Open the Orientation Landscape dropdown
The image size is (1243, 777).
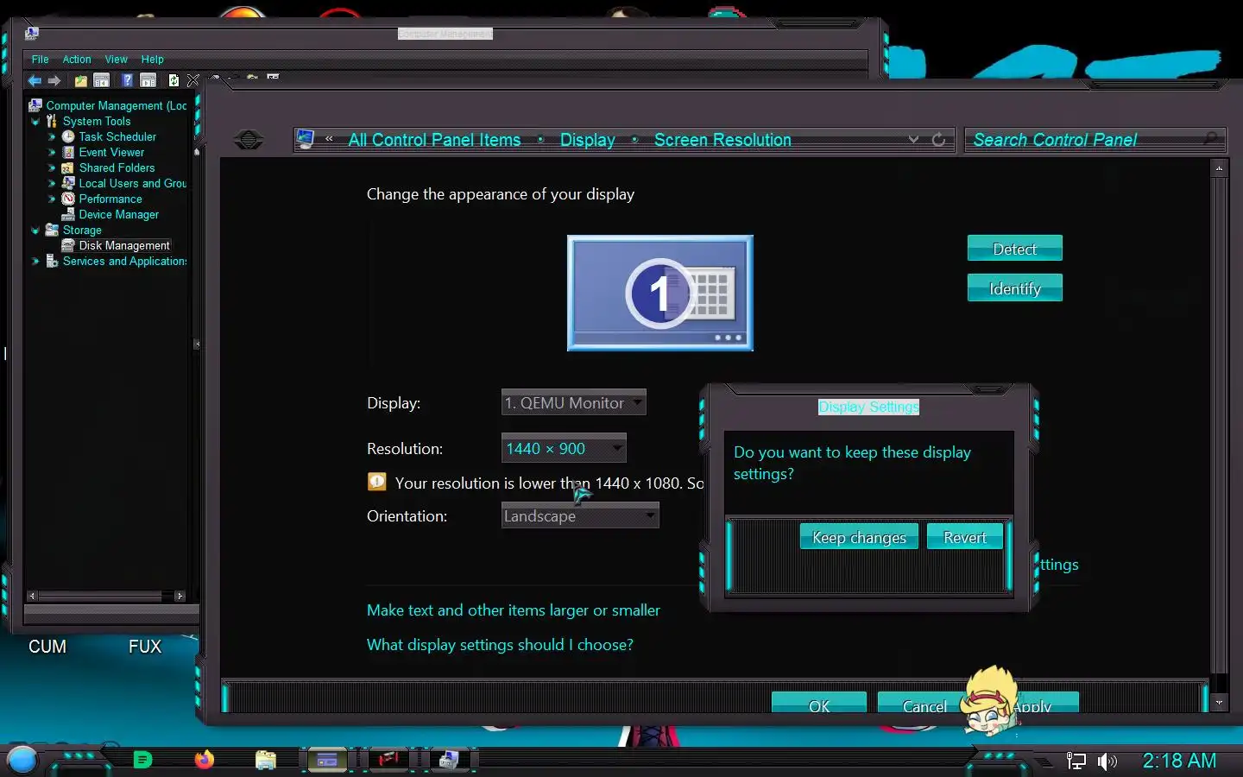coord(580,515)
